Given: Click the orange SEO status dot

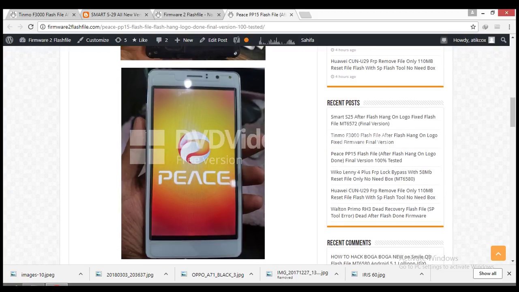Looking at the screenshot, I should [246, 40].
